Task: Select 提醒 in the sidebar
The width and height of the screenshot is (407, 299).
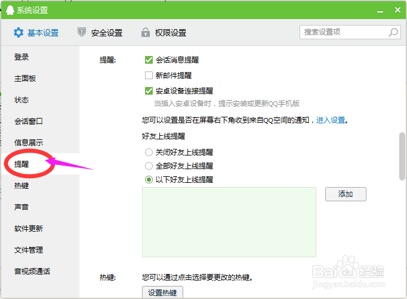Action: tap(21, 164)
